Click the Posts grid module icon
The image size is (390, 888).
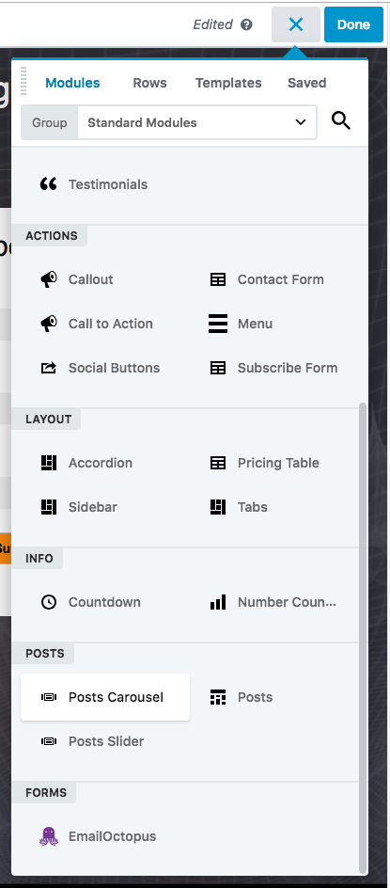[x=218, y=697]
